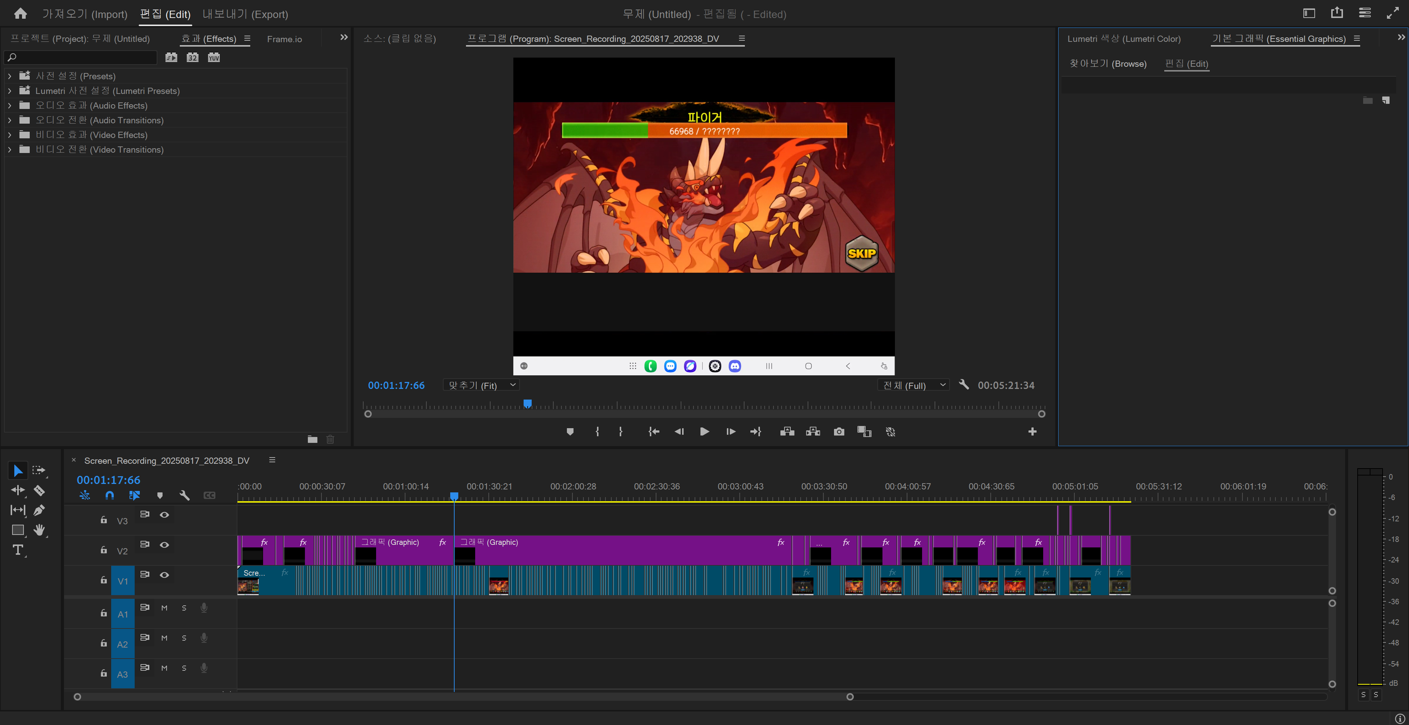Image resolution: width=1409 pixels, height=725 pixels.
Task: Select the Rectangle tool
Action: tap(18, 530)
